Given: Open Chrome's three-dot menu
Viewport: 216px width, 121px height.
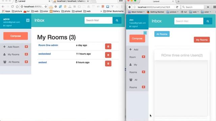Looking at the screenshot, I should [122, 7].
